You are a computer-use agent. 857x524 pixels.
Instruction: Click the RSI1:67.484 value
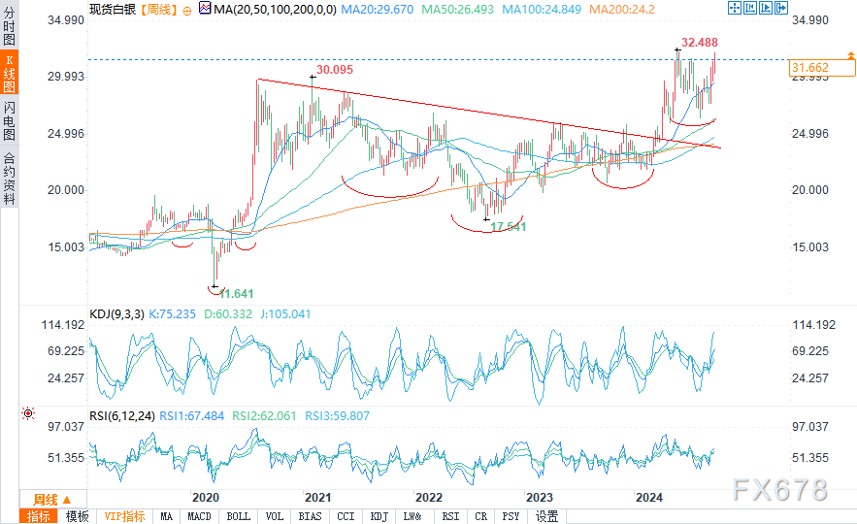192,416
